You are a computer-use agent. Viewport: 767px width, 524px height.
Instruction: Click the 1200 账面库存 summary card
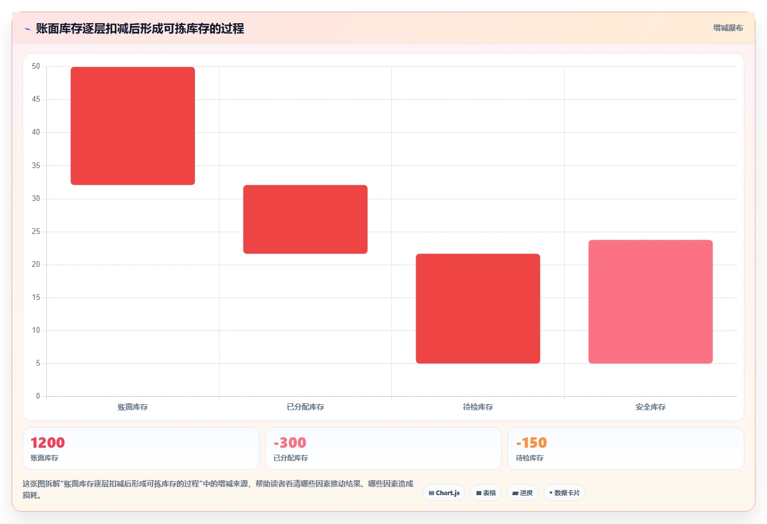pyautogui.click(x=141, y=448)
